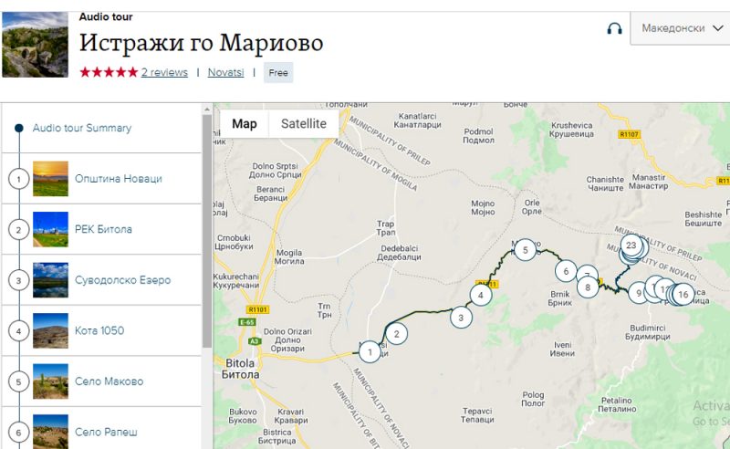Click map marker number 1
The height and width of the screenshot is (449, 730).
coord(369,351)
